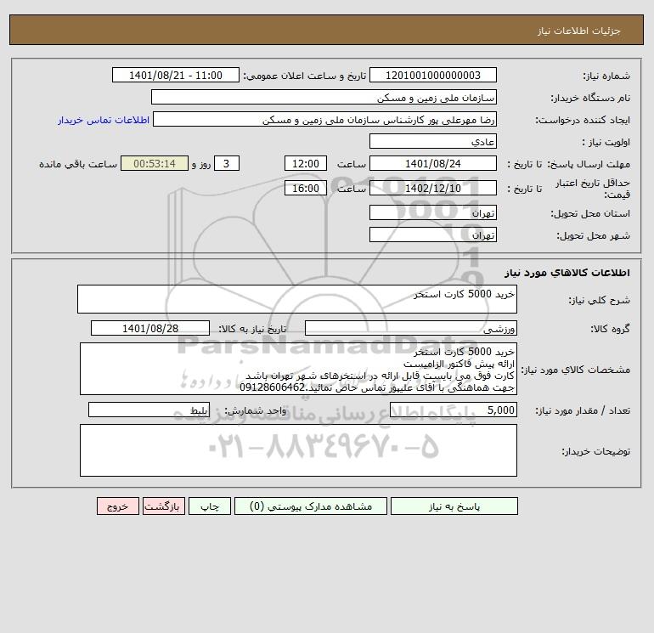Click the request creator name field
The width and height of the screenshot is (654, 633).
pyautogui.click(x=325, y=119)
